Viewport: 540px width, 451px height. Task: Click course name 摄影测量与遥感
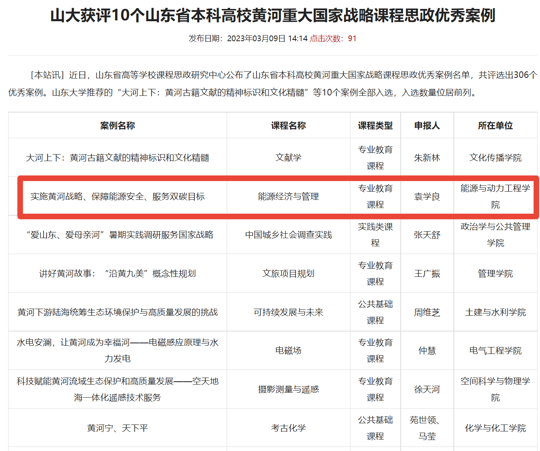(288, 389)
